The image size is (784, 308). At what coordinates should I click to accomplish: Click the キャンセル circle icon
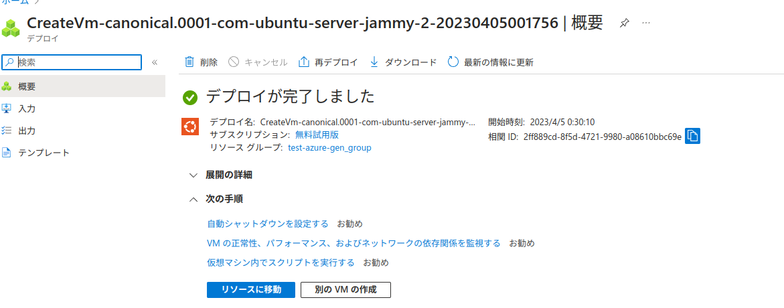click(x=234, y=62)
